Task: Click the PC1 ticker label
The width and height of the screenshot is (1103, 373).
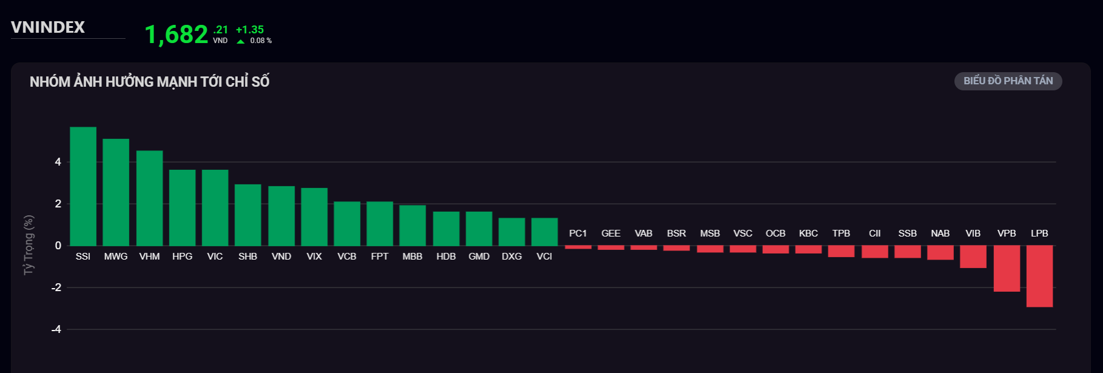Action: click(x=578, y=234)
